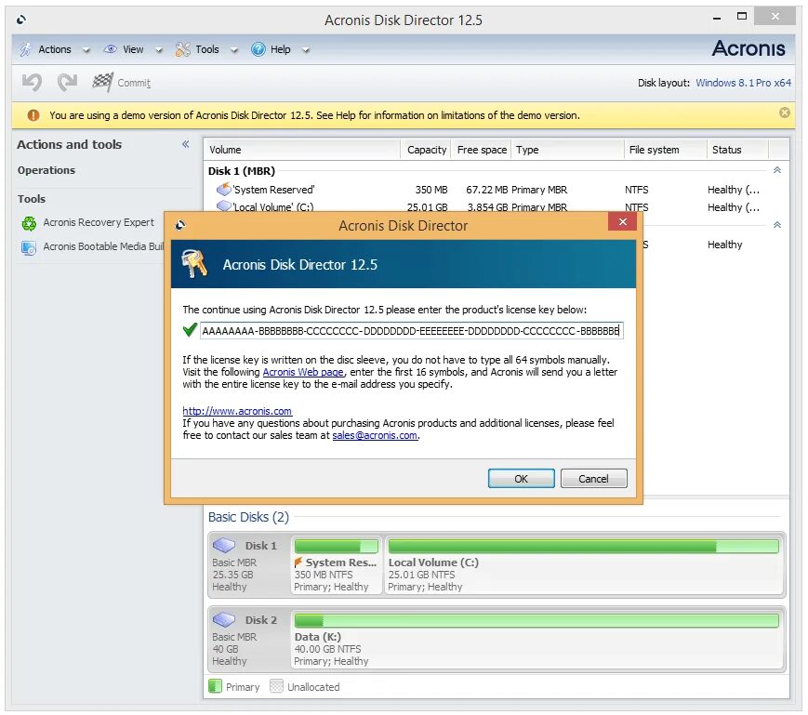Click the Local Volume (C:) disk icon
This screenshot has height=715, width=808.
pyautogui.click(x=224, y=206)
